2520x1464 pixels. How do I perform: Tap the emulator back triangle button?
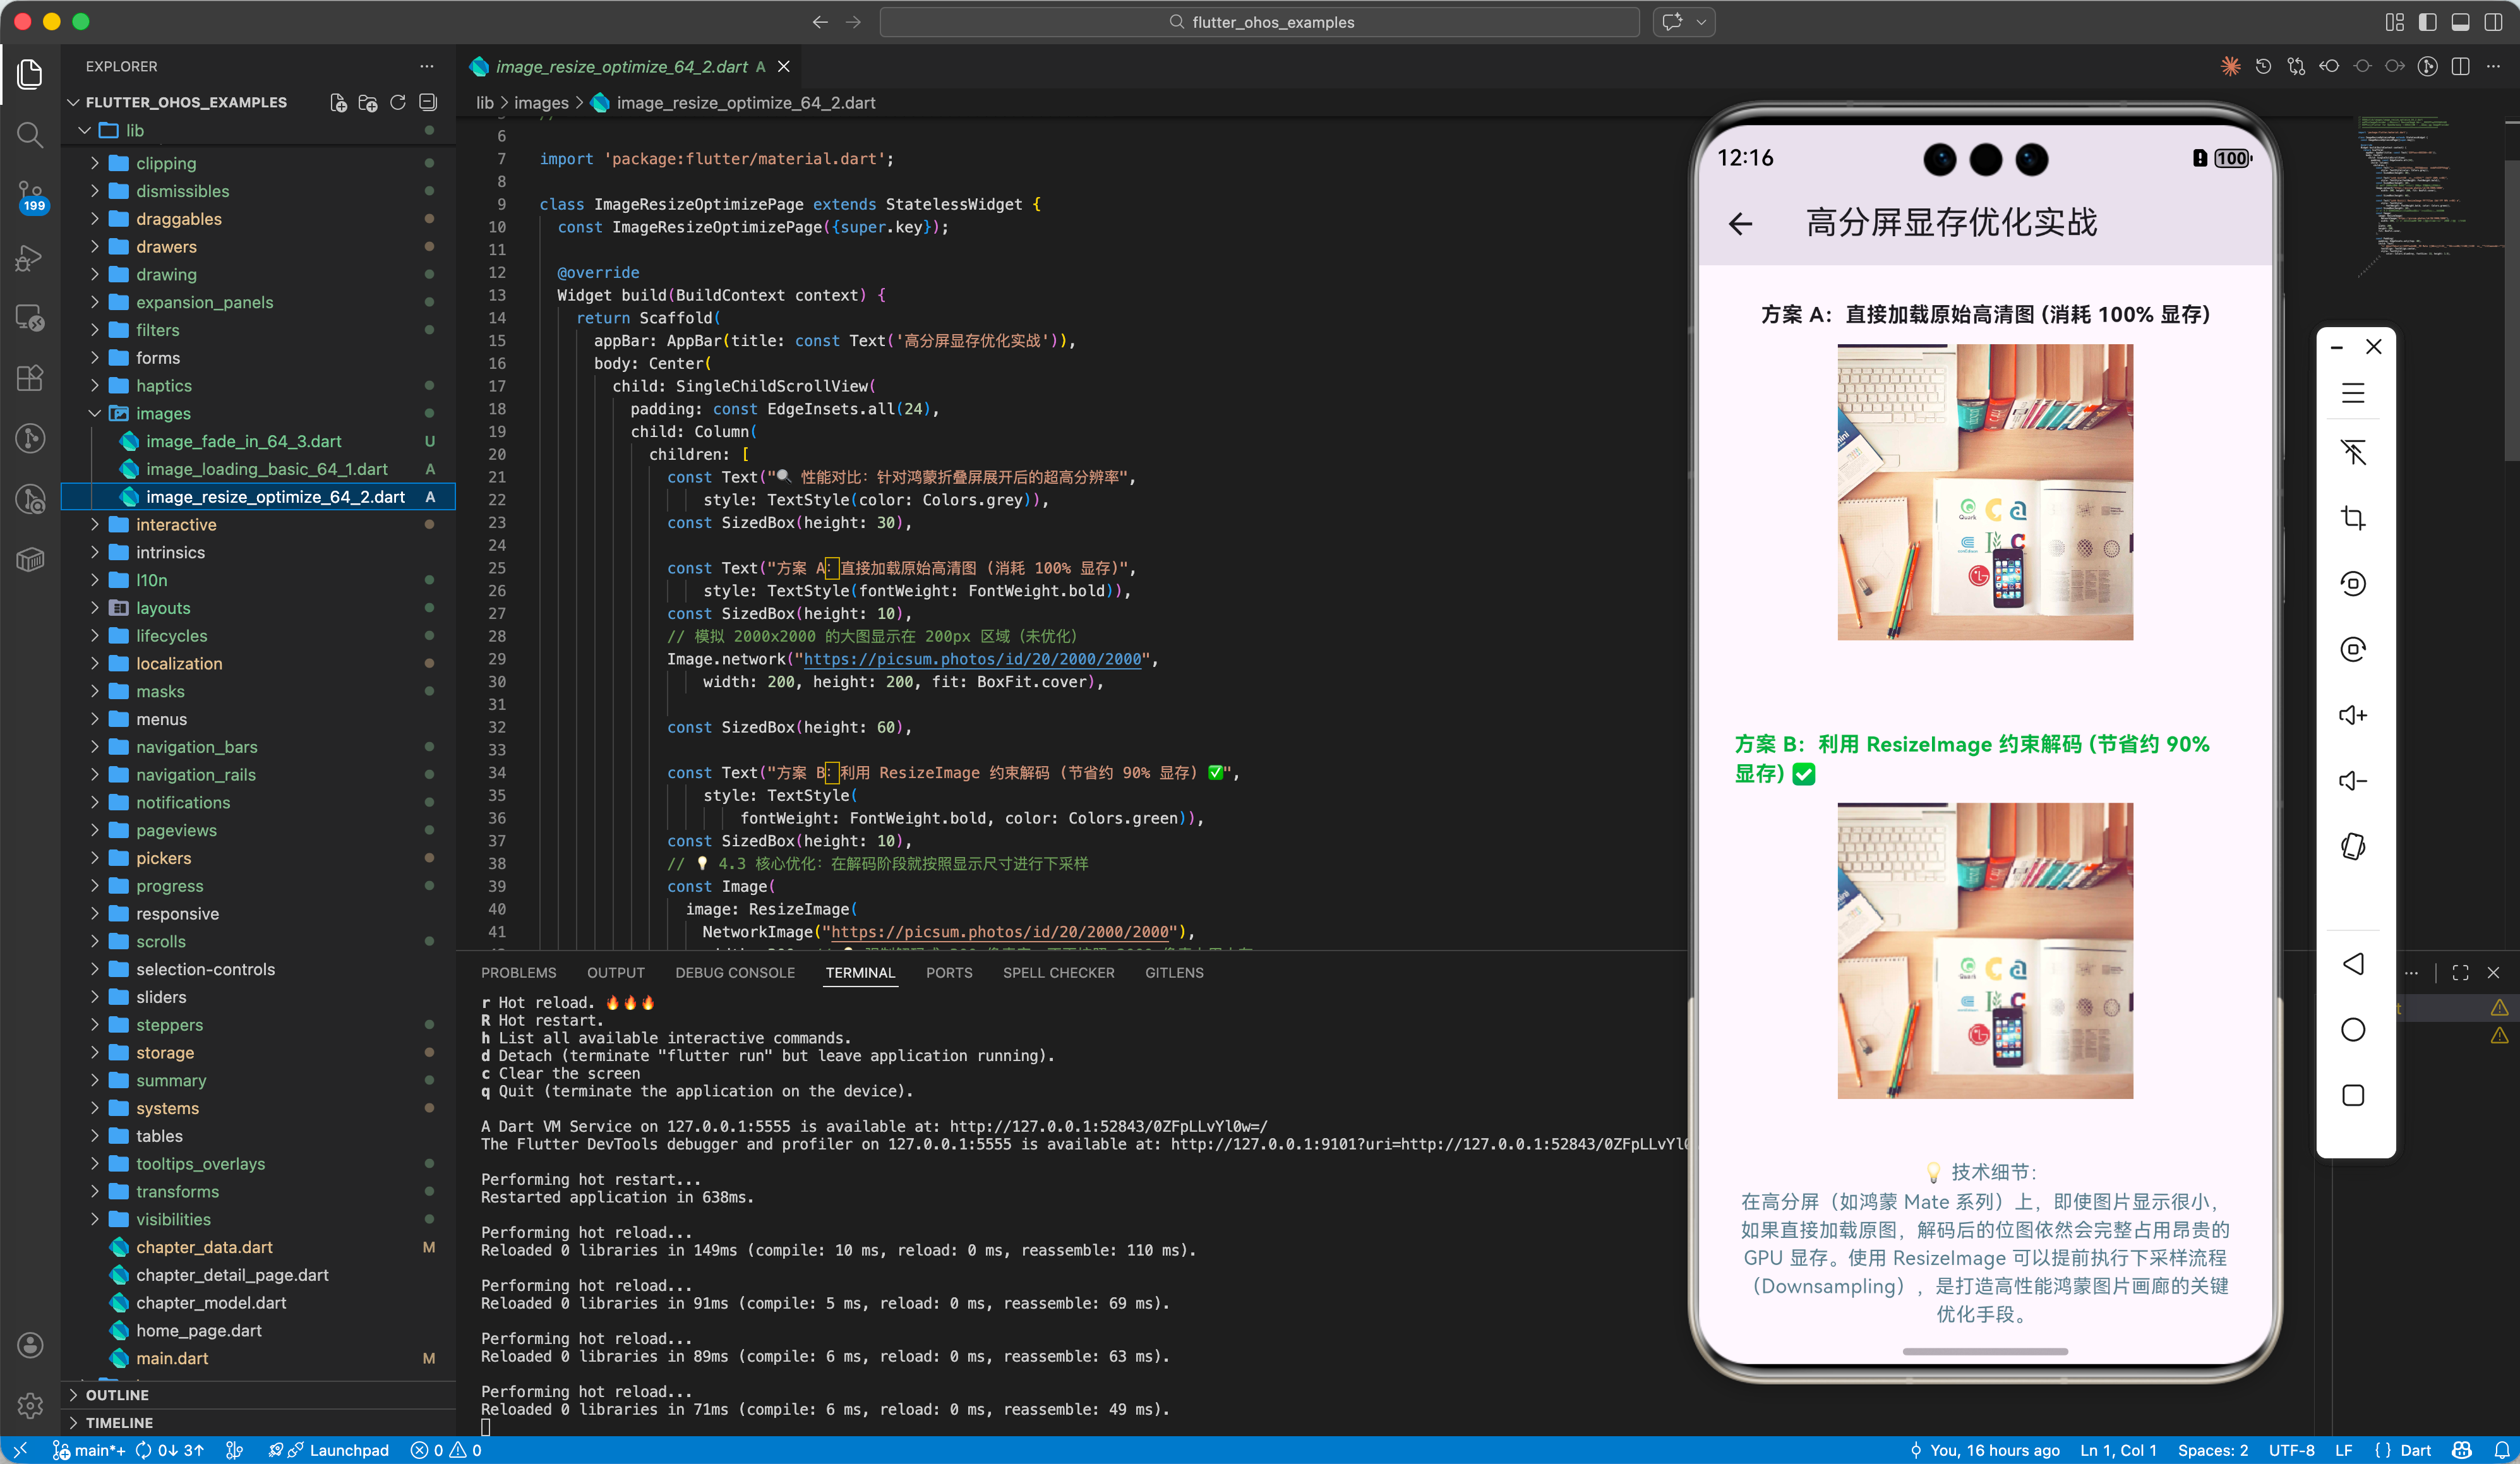pyautogui.click(x=2353, y=963)
